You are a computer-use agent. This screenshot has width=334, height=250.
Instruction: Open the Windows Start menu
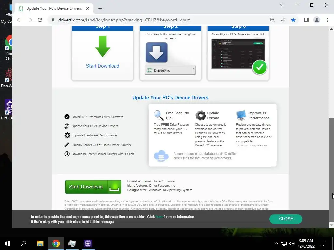[x=8, y=243]
